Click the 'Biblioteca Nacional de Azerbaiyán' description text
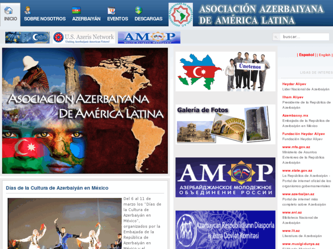 click(x=300, y=220)
